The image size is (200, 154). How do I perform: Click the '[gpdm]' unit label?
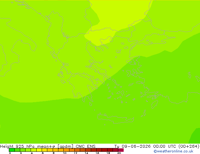tap(66, 146)
